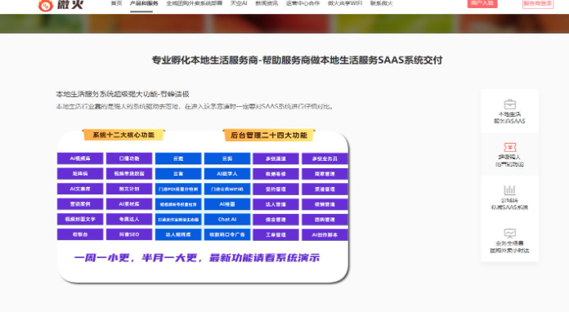
Task: Click the 工单管理 purple tile
Action: pos(276,234)
